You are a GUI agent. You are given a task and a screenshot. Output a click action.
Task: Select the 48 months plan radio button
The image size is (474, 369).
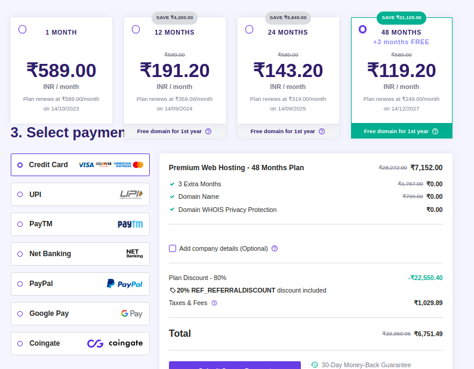click(x=362, y=29)
